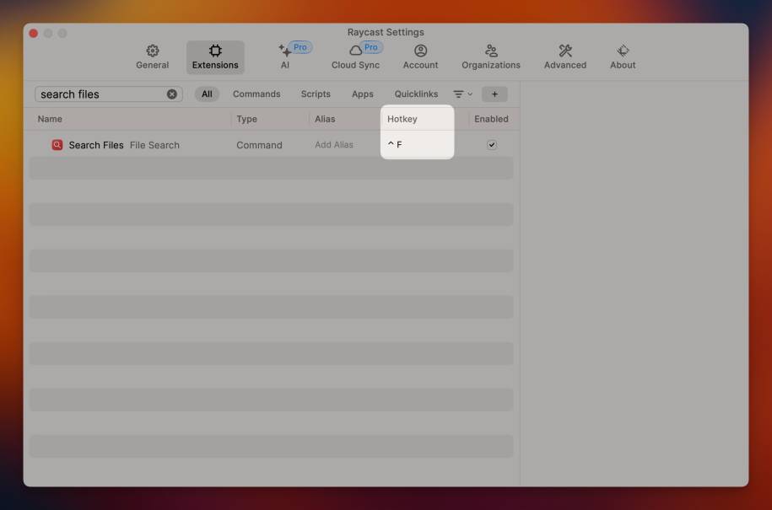Expand the filter options dropdown
Screen dimensions: 772x510
(462, 94)
